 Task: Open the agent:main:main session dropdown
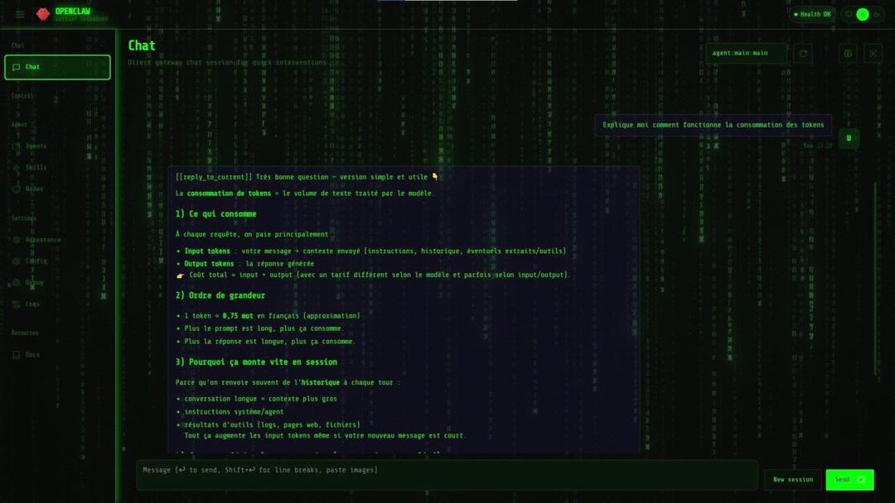(x=746, y=53)
